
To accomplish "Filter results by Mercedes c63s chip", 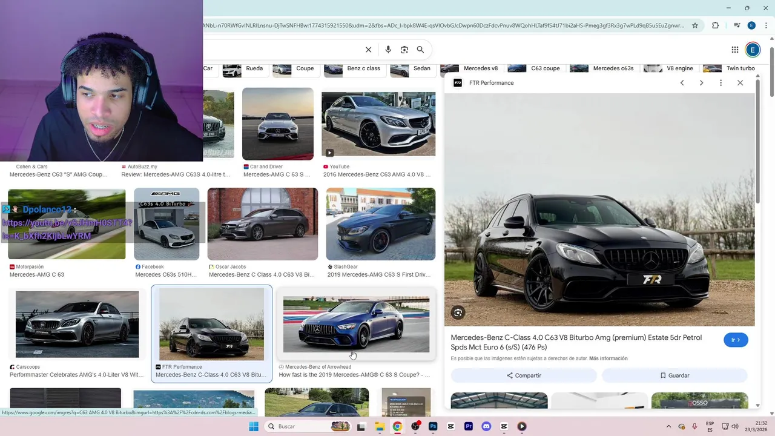I will point(602,69).
